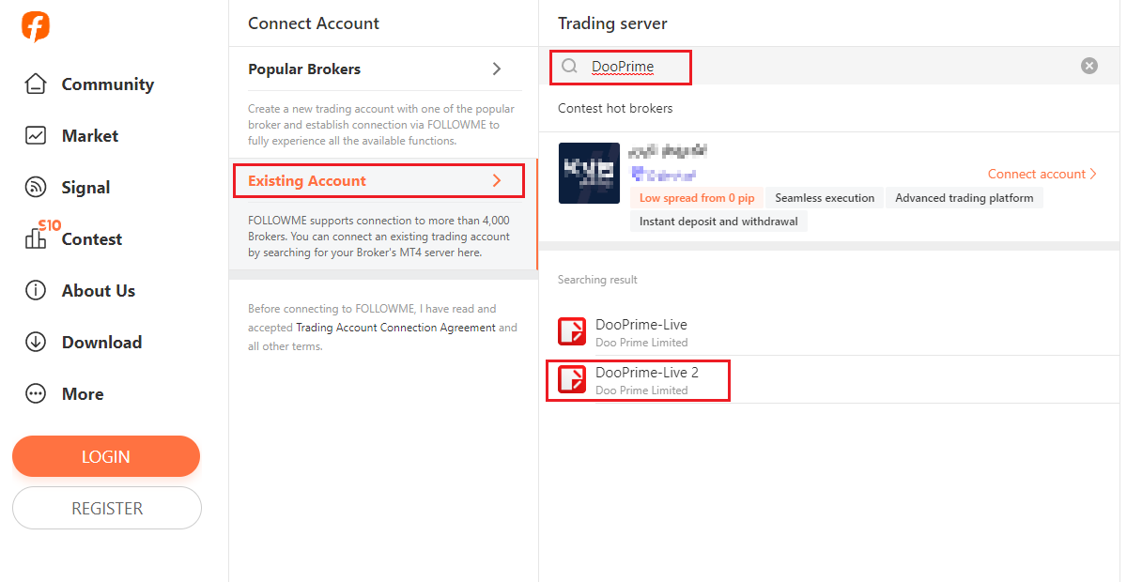
Task: Click the FOLLOWME orange logo icon
Action: click(36, 27)
